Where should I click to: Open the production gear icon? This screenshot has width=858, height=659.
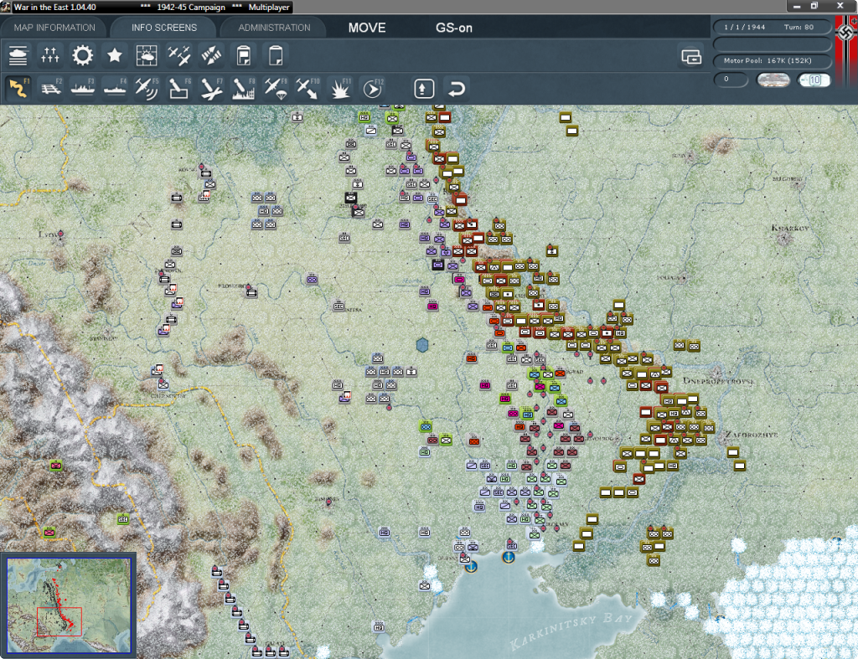point(83,56)
